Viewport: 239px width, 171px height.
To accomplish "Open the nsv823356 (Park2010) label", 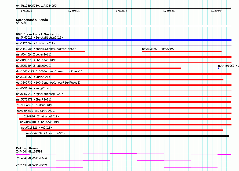I will coord(158,49).
